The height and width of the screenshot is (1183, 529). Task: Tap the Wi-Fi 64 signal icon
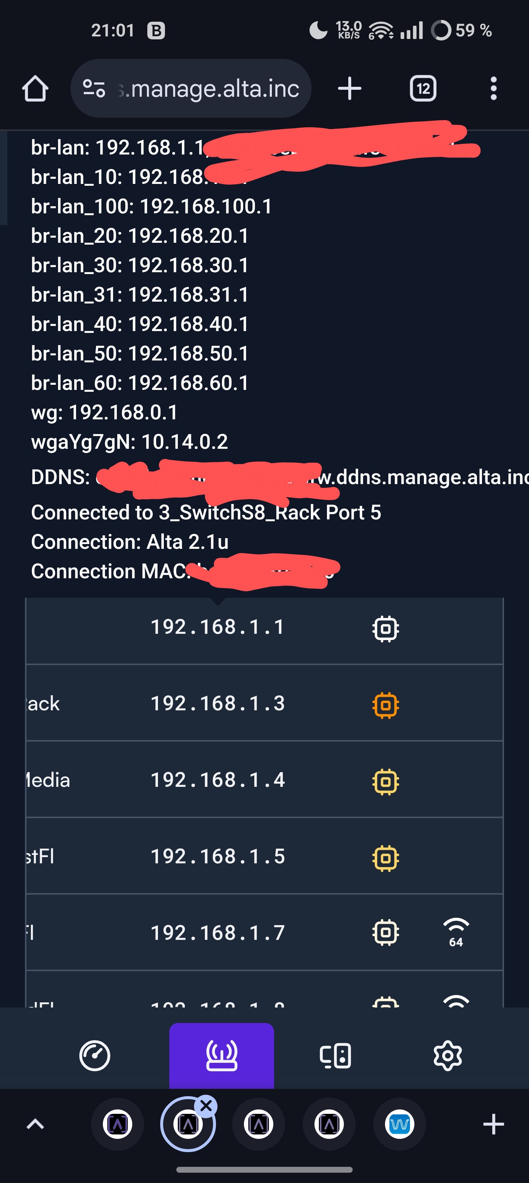(x=456, y=932)
